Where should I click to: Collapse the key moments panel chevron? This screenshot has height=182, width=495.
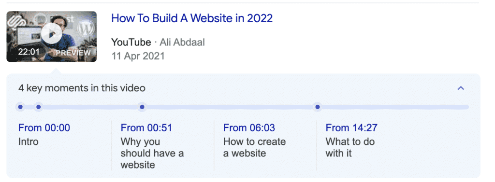[461, 88]
